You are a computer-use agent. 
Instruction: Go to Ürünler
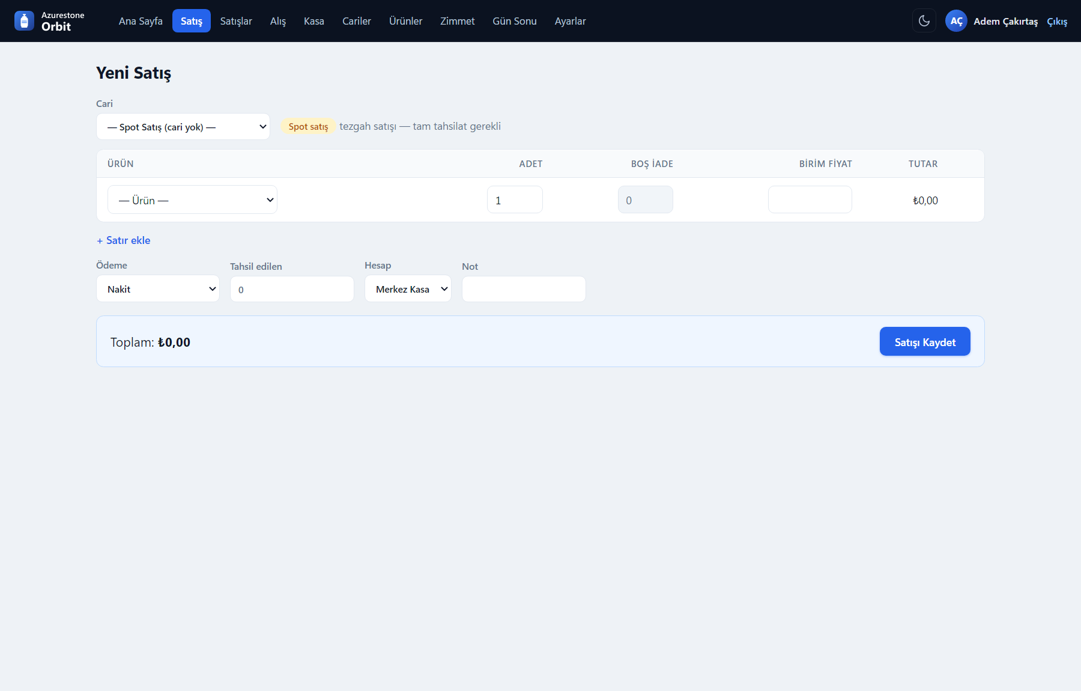click(406, 21)
